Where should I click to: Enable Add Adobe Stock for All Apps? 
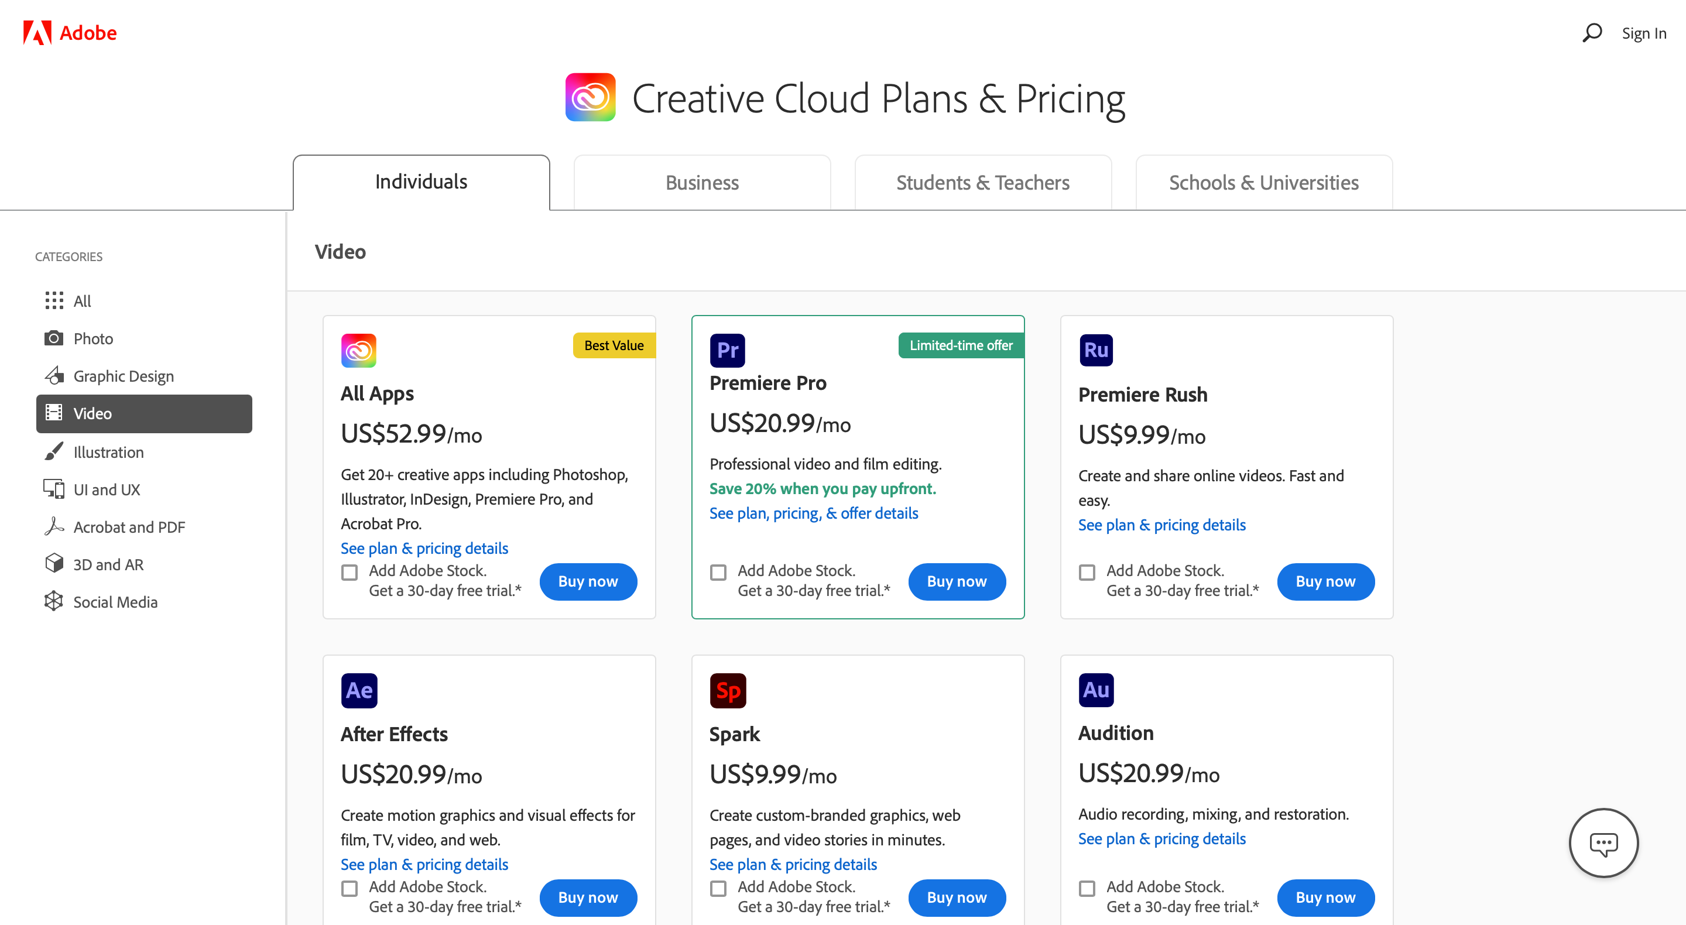349,572
